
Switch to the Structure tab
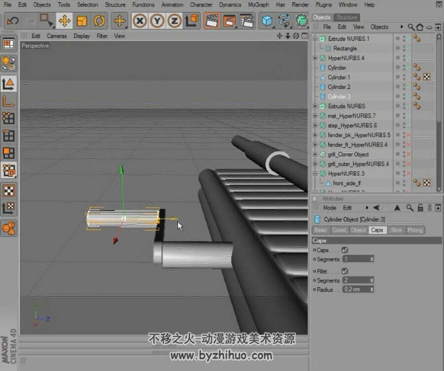coord(346,17)
